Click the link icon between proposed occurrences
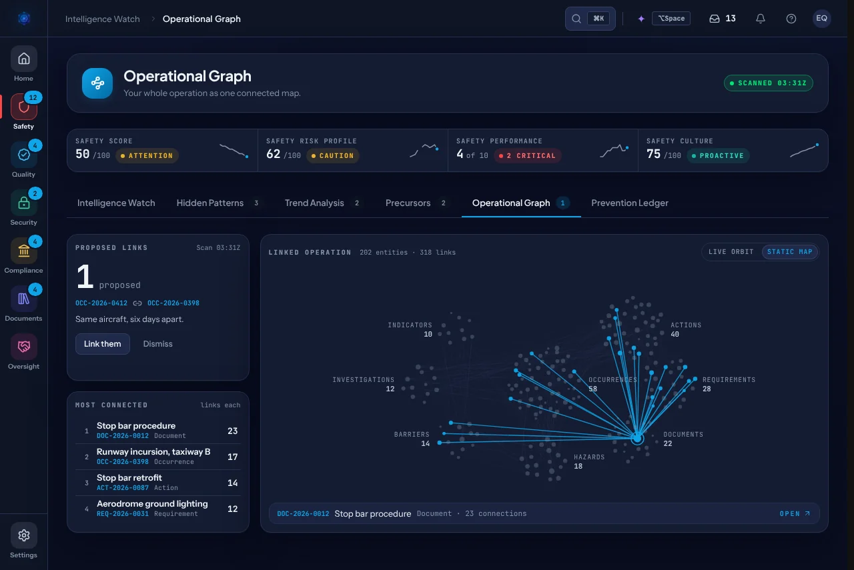This screenshot has width=854, height=570. click(x=137, y=303)
